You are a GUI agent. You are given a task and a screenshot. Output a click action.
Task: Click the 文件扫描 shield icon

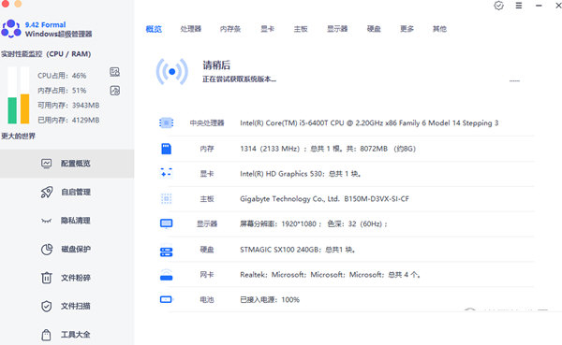click(x=47, y=307)
